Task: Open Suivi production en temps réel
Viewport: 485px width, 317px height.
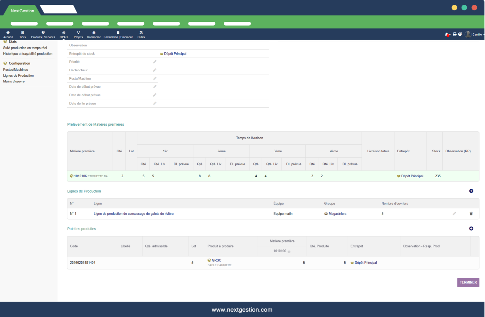Action: coord(25,48)
